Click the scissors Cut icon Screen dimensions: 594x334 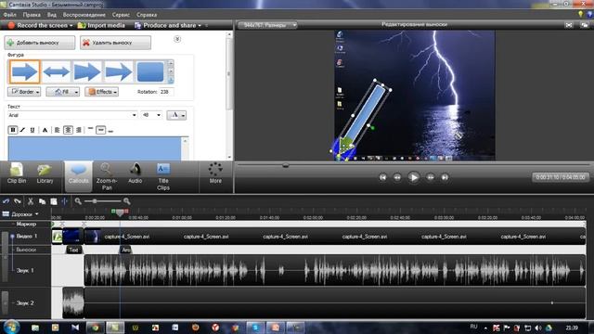coord(31,201)
